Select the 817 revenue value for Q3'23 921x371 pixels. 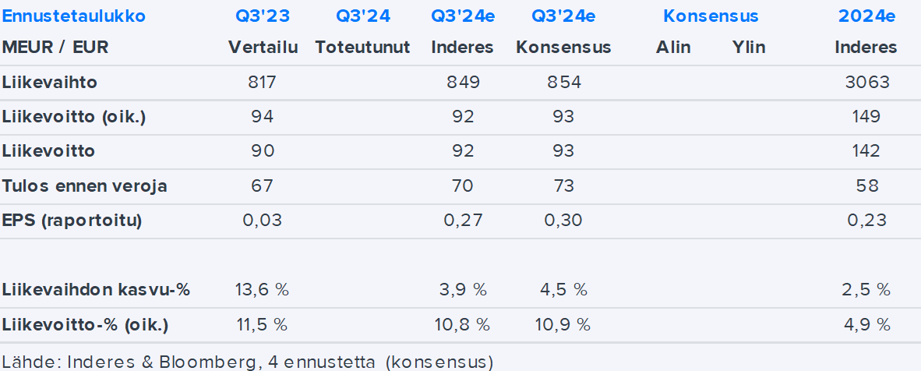pyautogui.click(x=263, y=82)
